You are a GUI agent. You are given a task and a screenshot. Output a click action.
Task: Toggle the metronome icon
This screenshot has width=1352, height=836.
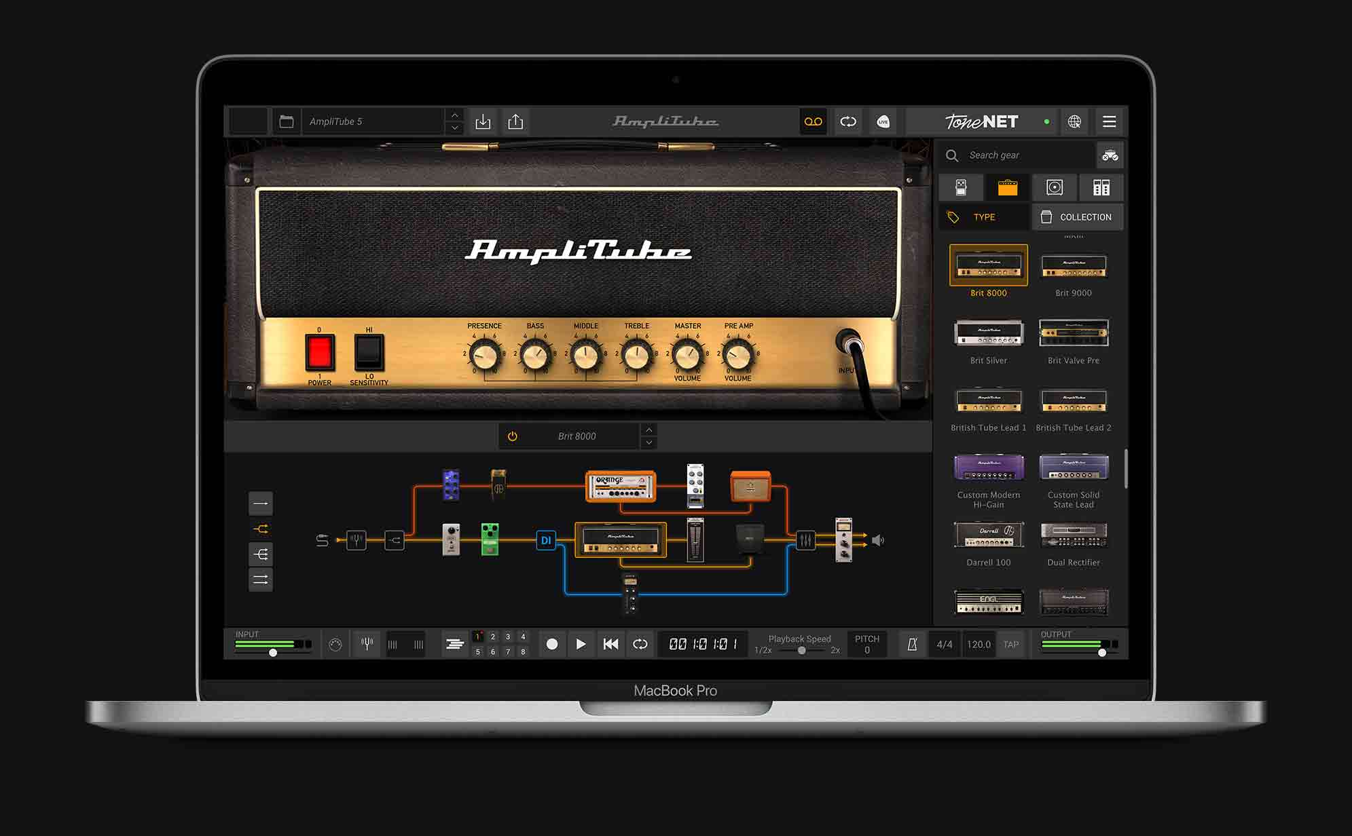coord(912,644)
